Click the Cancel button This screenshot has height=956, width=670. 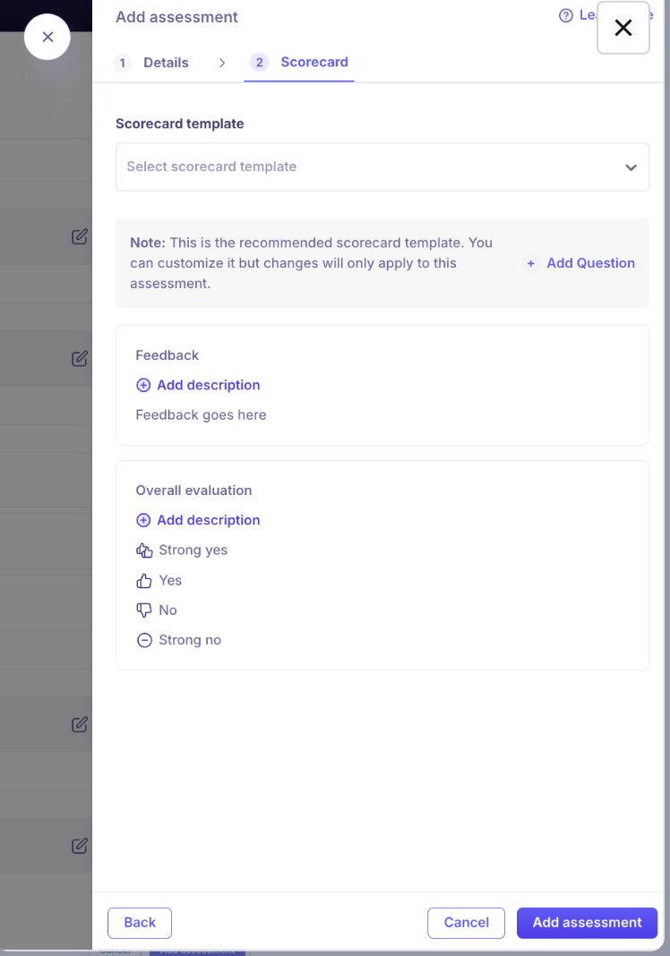tap(466, 923)
